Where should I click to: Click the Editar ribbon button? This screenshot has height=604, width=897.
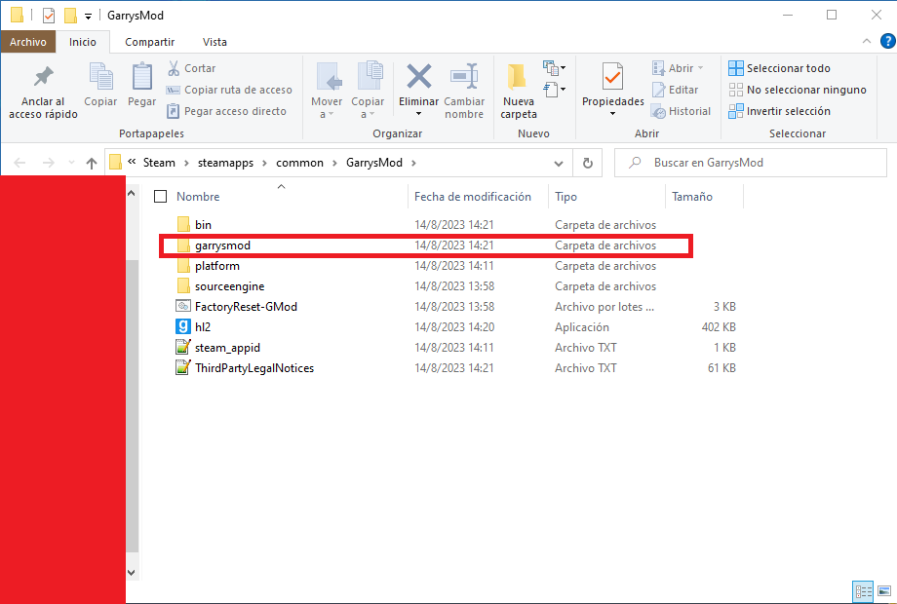(x=675, y=90)
